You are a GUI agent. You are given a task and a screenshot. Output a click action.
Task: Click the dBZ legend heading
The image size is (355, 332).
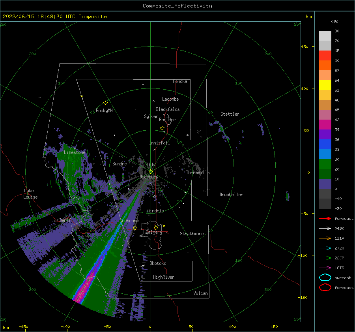[x=334, y=21]
